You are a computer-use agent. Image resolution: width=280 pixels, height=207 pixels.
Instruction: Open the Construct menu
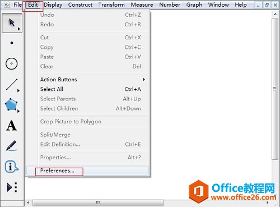pos(80,4)
